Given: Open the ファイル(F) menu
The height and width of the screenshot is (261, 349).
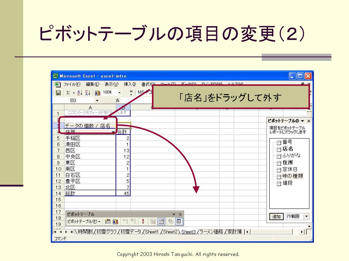Looking at the screenshot, I should 72,84.
